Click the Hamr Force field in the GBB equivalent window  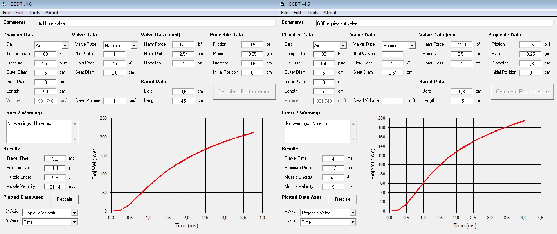[x=461, y=45]
